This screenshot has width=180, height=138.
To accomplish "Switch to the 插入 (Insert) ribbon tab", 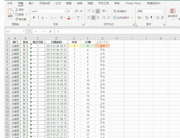I will [31, 3].
